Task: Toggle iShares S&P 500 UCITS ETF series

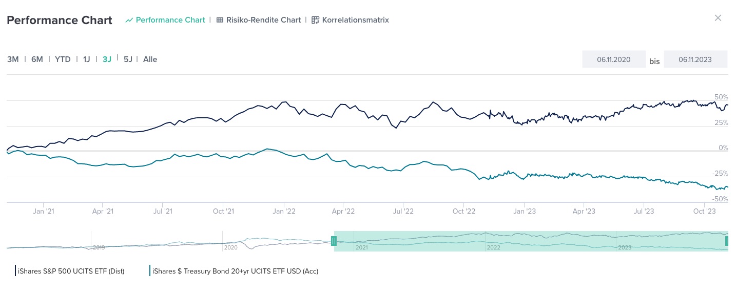Action: point(71,271)
